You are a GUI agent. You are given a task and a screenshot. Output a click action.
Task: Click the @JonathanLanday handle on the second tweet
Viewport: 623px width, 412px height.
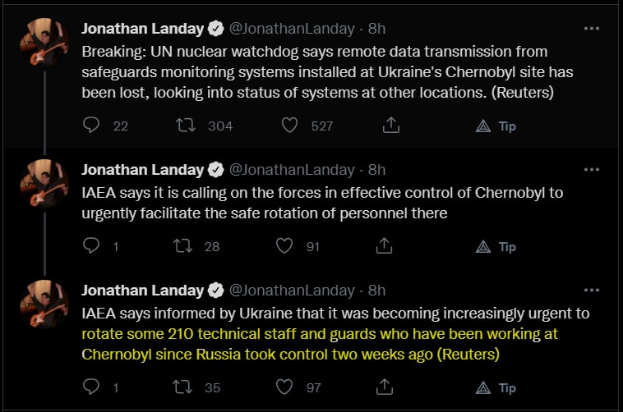291,170
